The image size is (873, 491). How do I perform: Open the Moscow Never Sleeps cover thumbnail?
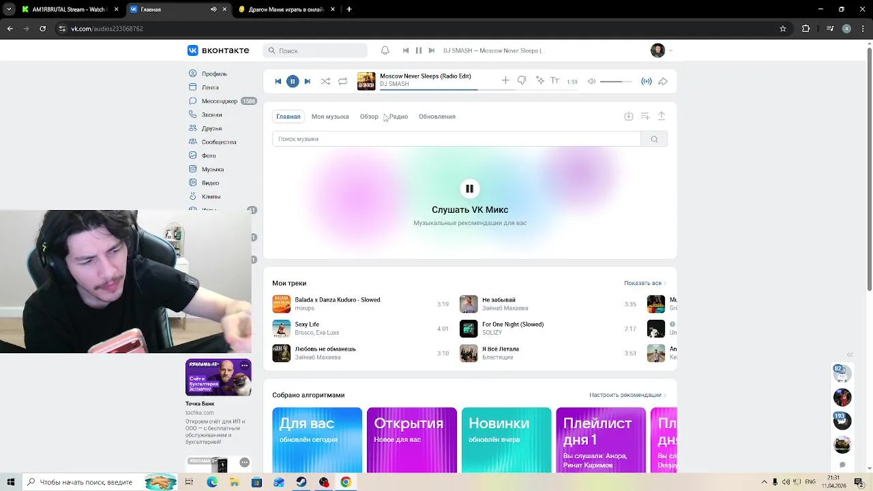tap(366, 81)
